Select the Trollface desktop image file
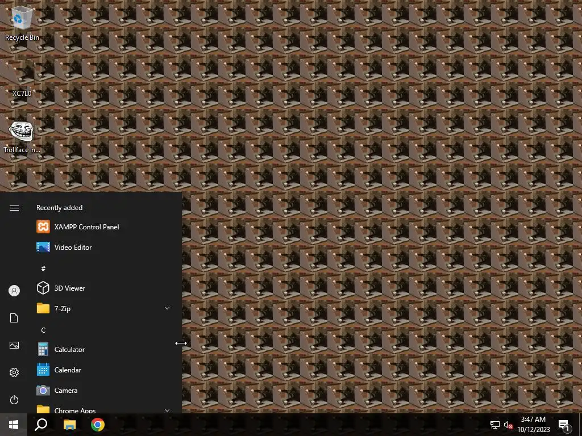 click(x=22, y=137)
